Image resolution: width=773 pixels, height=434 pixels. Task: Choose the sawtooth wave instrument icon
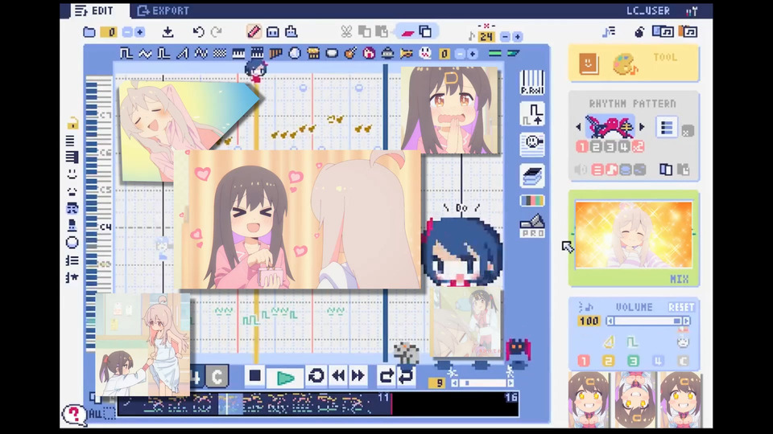(x=183, y=53)
